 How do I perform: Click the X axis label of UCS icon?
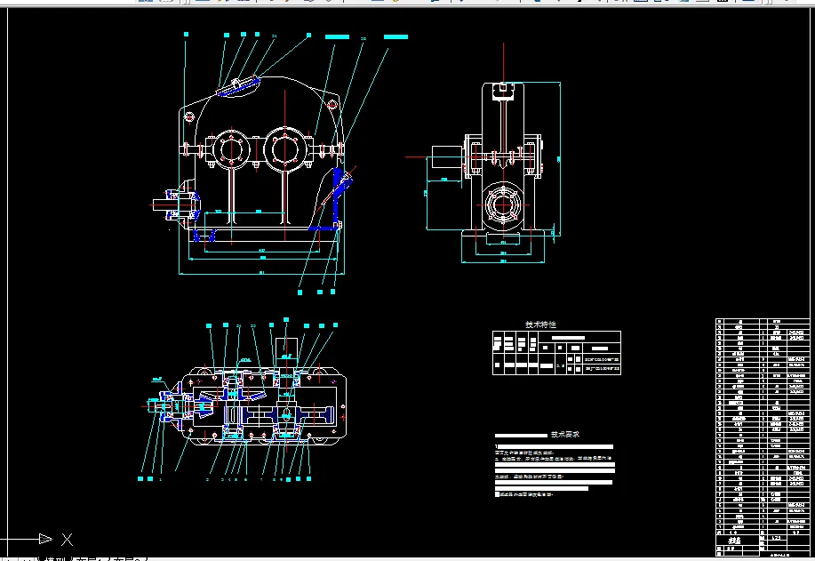[x=67, y=539]
